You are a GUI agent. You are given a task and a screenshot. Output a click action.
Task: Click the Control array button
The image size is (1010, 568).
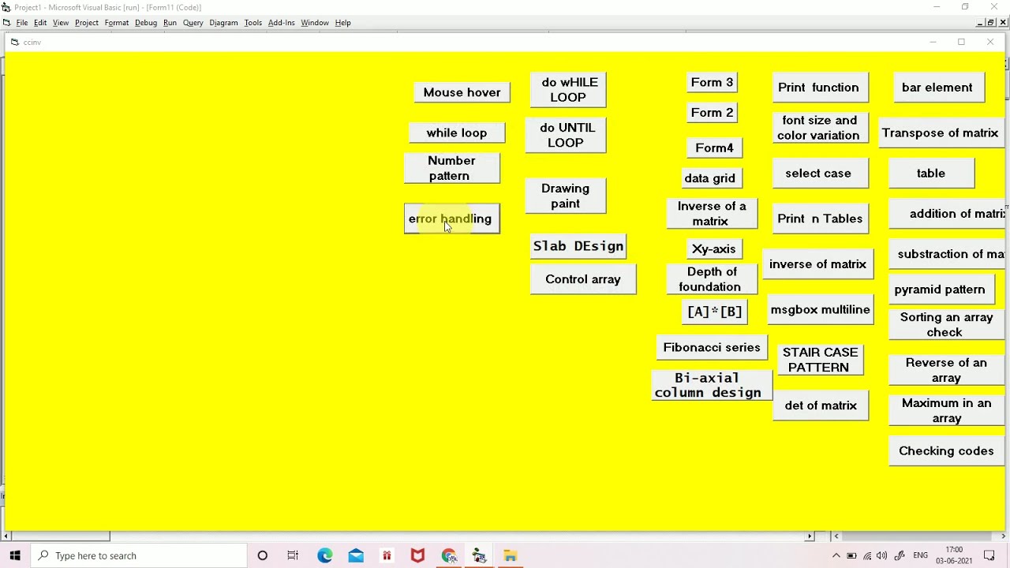(x=583, y=279)
